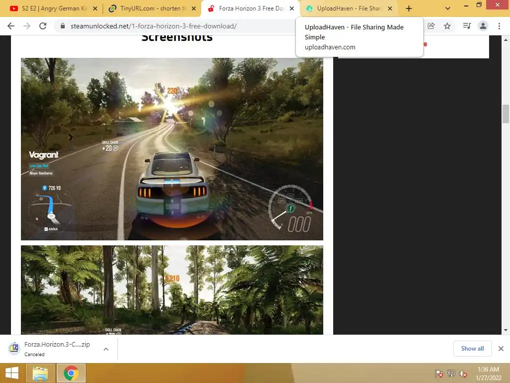
Task: Open the tab search dropdown arrow
Action: point(448,9)
